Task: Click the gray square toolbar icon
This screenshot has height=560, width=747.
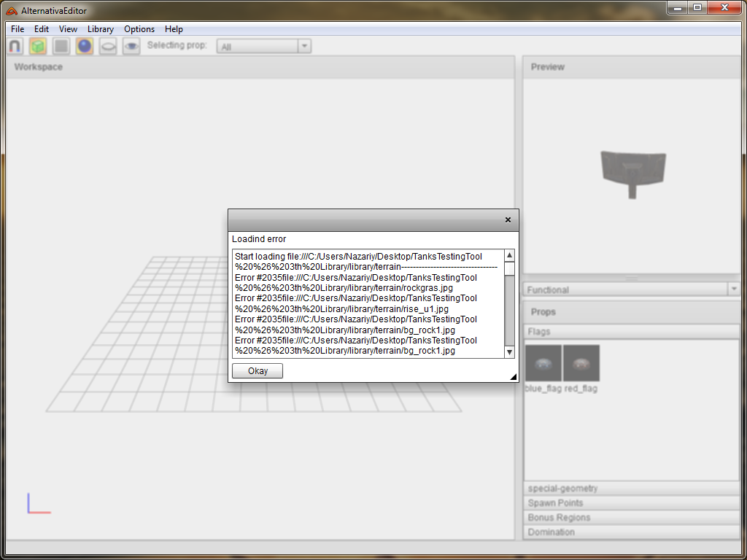Action: click(x=61, y=46)
